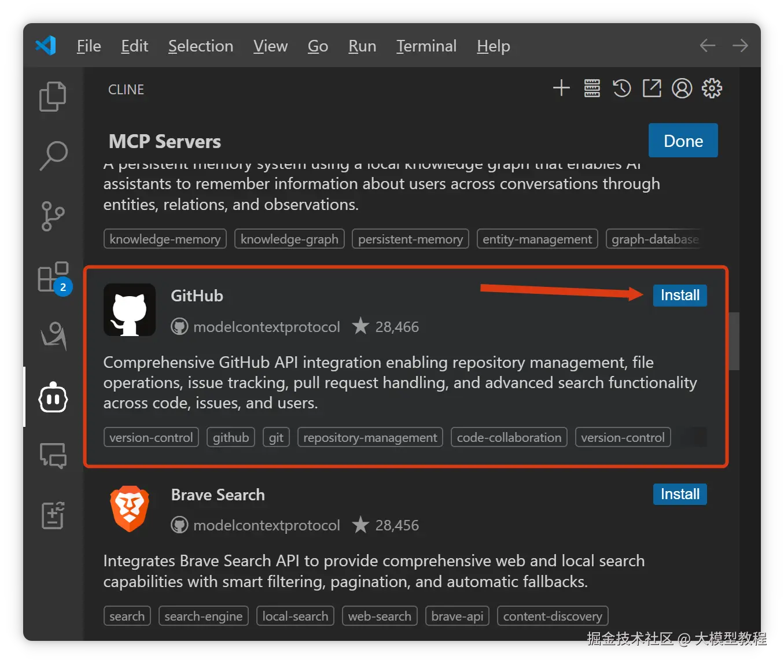Click the Brave Search server title
This screenshot has height=664, width=784.
point(218,495)
